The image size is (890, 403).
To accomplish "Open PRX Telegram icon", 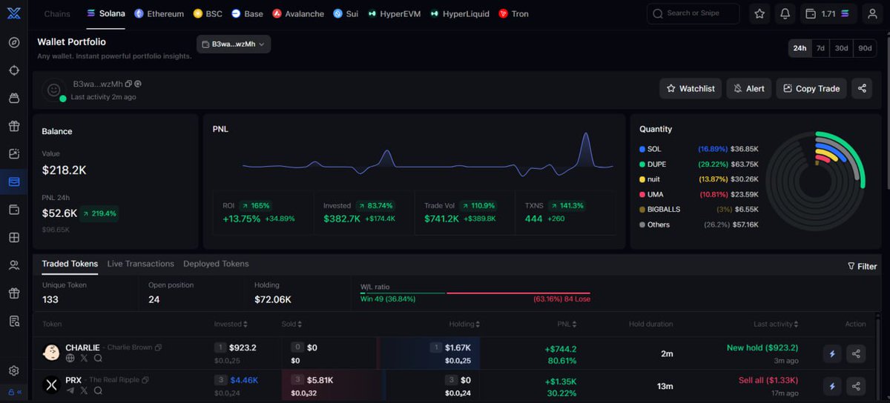I will [70, 390].
